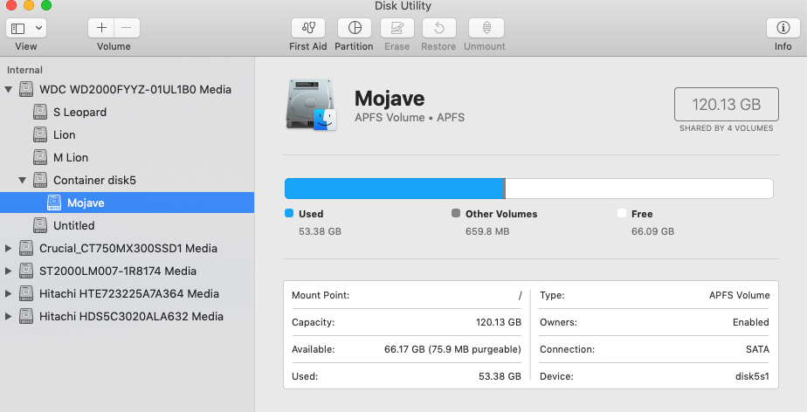Viewport: 807px width, 412px height.
Task: Open the Partition tool icon
Action: click(355, 28)
